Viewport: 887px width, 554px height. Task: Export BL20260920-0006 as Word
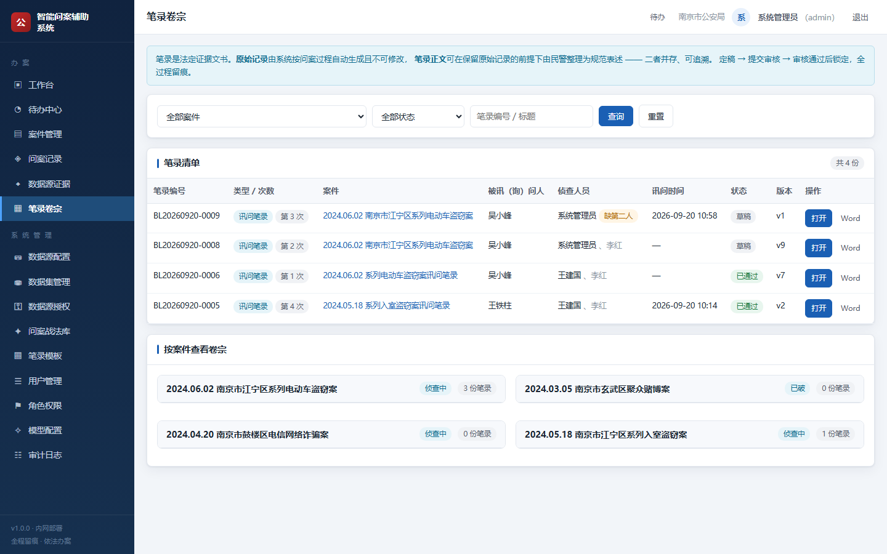851,278
